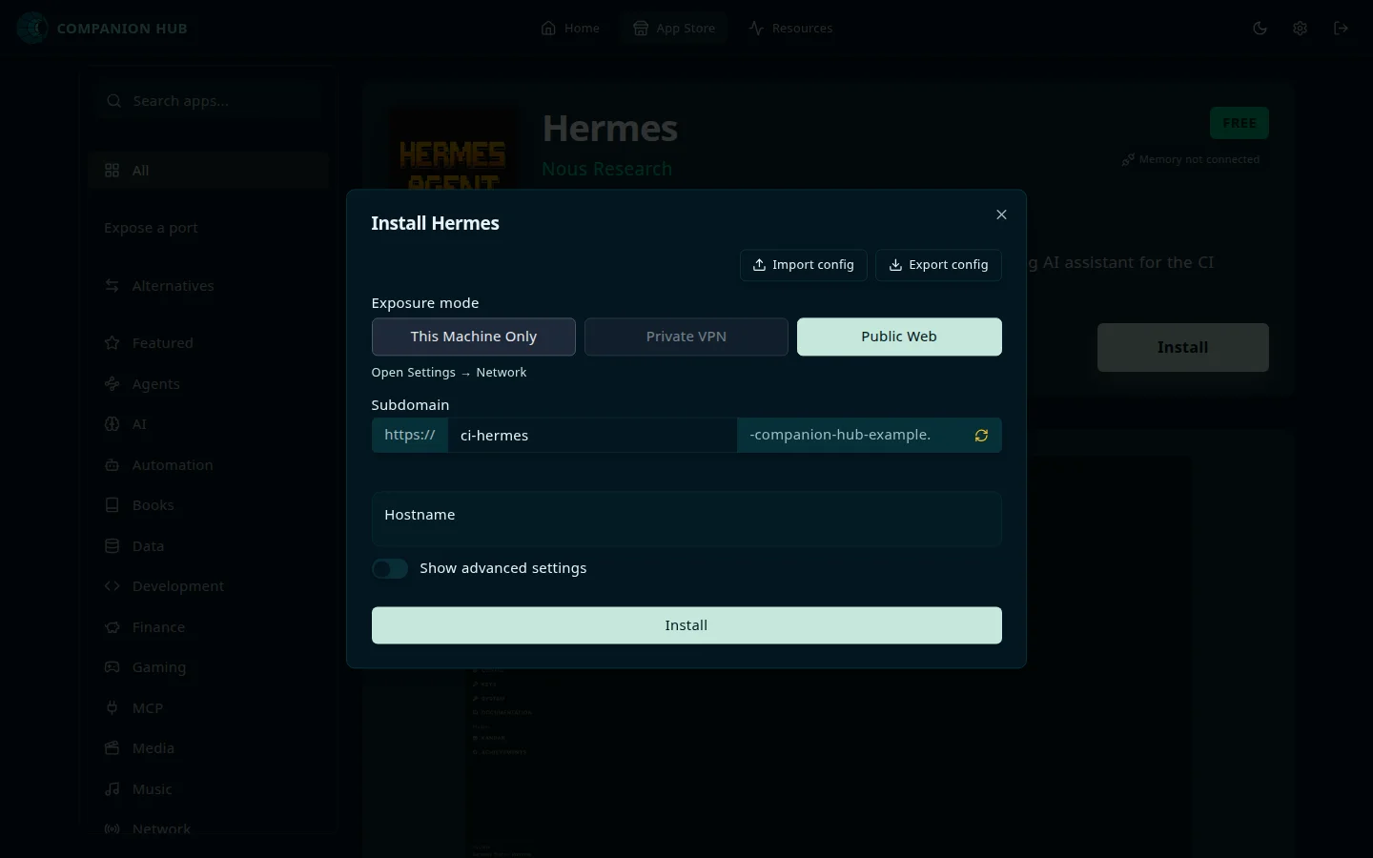Open the Books category
Screen dimensions: 1373x858
tap(209, 505)
